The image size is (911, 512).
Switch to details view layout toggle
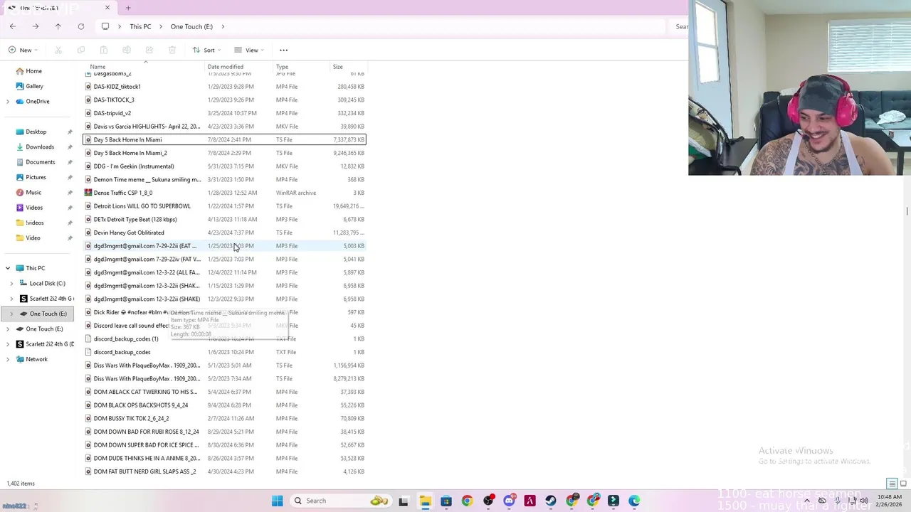[892, 484]
